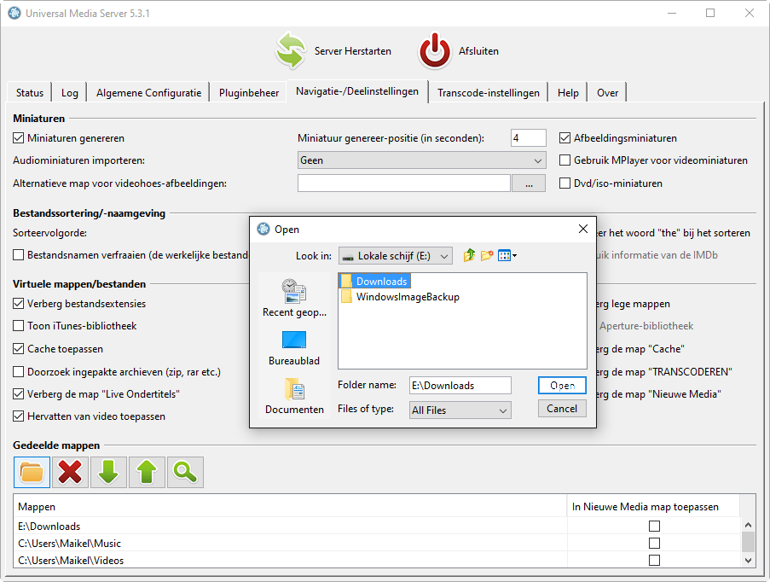
Task: Click the Server Herstarten restart icon
Action: click(291, 50)
